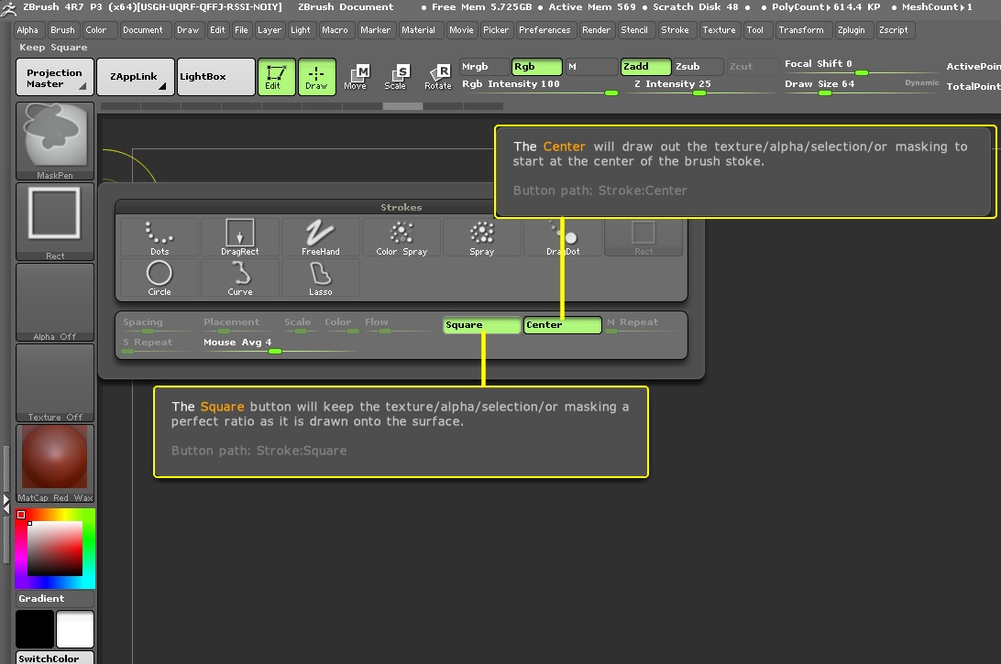1001x664 pixels.
Task: Click the LightBox button
Action: pyautogui.click(x=216, y=77)
